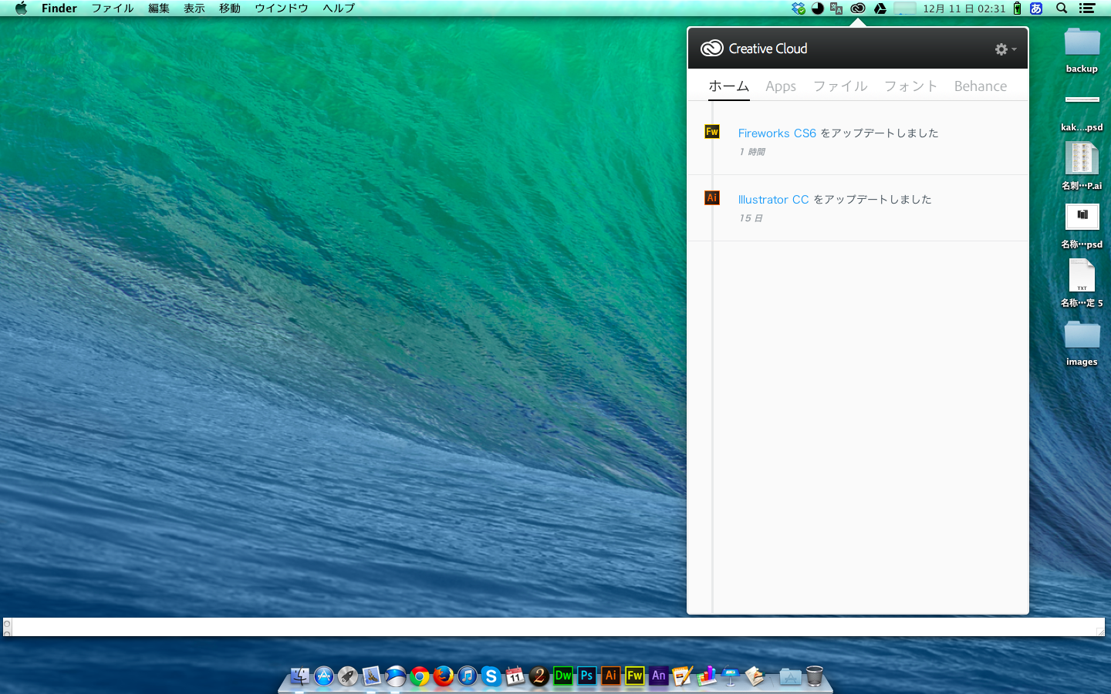
Task: Click the Illustrator CC link
Action: (774, 200)
